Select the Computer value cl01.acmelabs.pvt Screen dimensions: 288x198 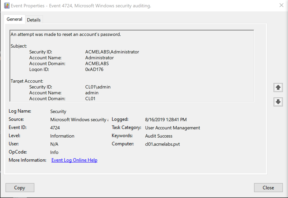point(162,144)
